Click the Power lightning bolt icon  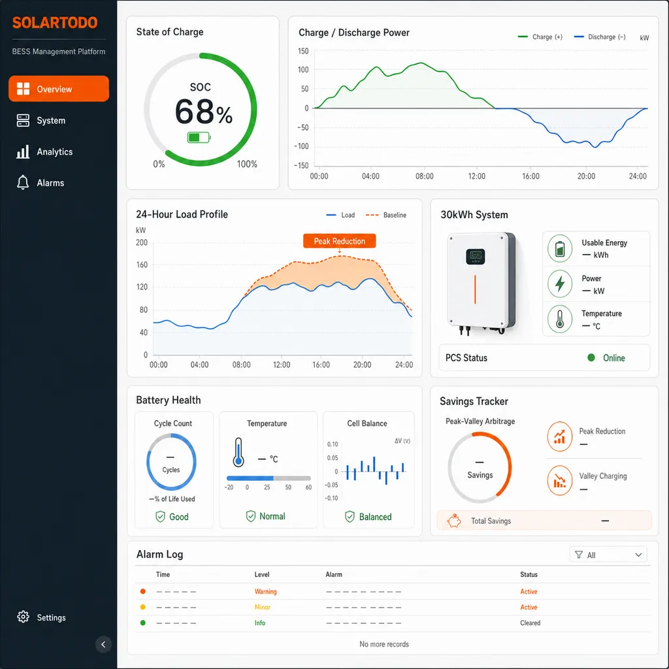tap(560, 284)
